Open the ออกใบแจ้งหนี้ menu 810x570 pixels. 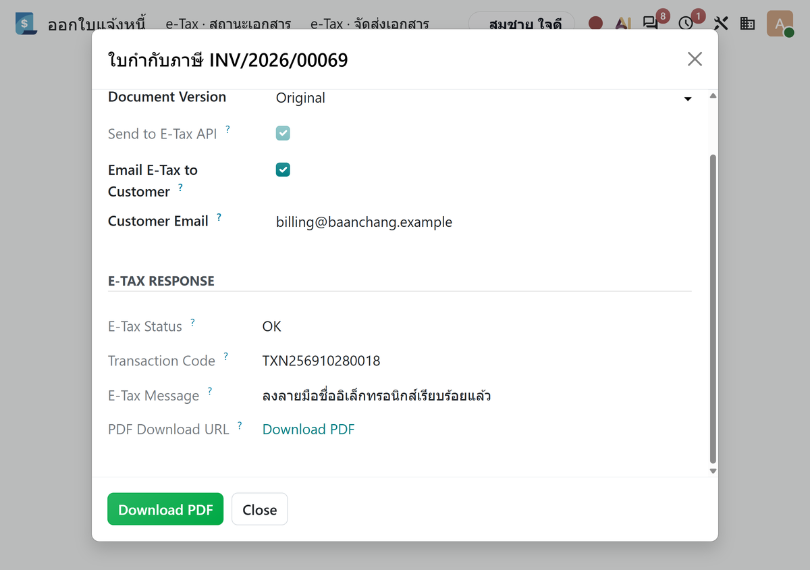coord(97,24)
